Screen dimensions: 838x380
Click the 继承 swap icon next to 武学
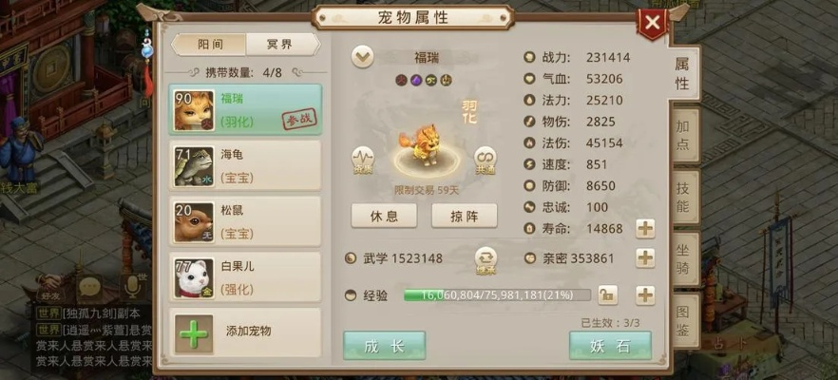click(486, 260)
